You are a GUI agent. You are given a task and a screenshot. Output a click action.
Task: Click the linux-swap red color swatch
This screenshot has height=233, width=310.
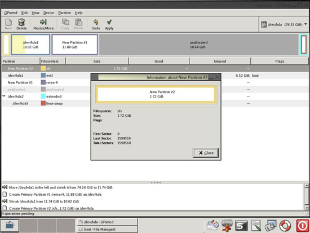[43, 103]
